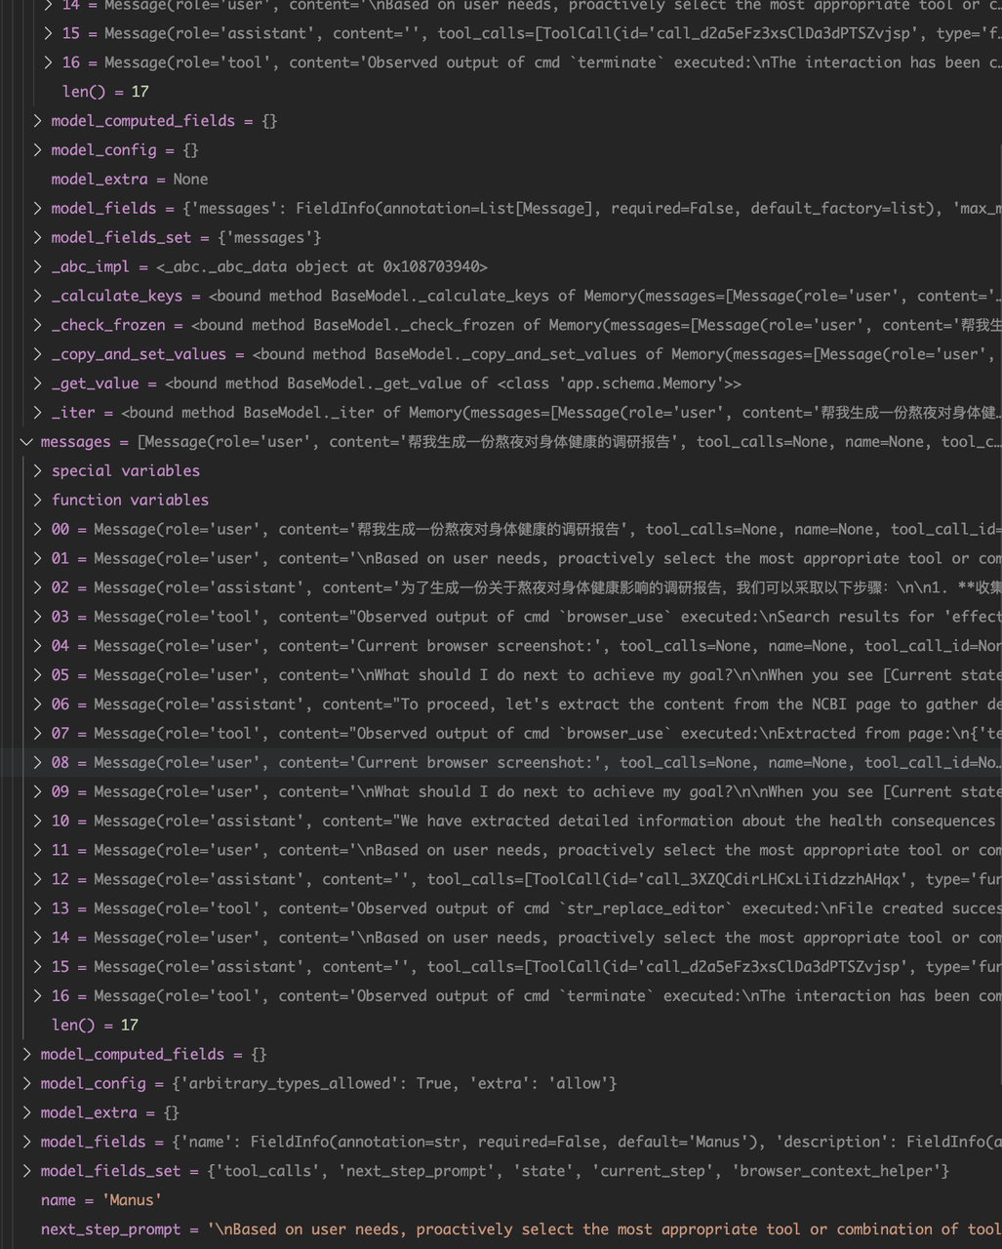
Task: Expand the _iter bound method
Action: pyautogui.click(x=38, y=413)
